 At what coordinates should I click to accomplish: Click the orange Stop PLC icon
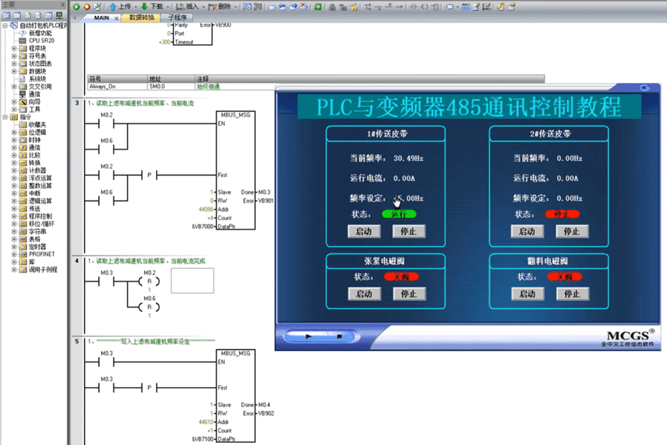[x=86, y=6]
